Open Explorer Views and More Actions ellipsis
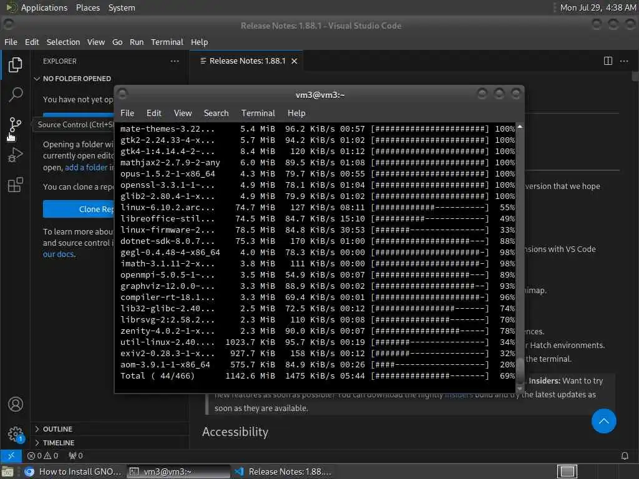 [x=175, y=61]
